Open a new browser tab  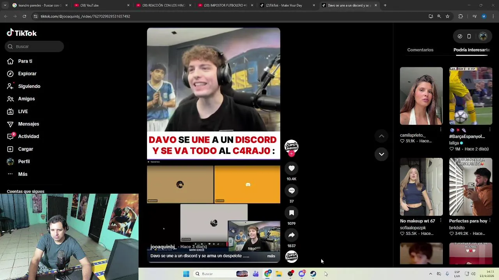coord(385,5)
